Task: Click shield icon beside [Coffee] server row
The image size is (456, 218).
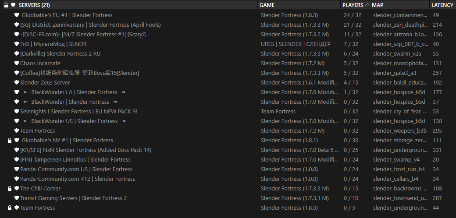Action: tap(17, 73)
